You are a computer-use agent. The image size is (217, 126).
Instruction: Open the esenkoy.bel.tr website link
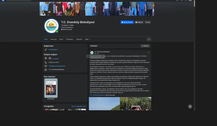(x=53, y=50)
